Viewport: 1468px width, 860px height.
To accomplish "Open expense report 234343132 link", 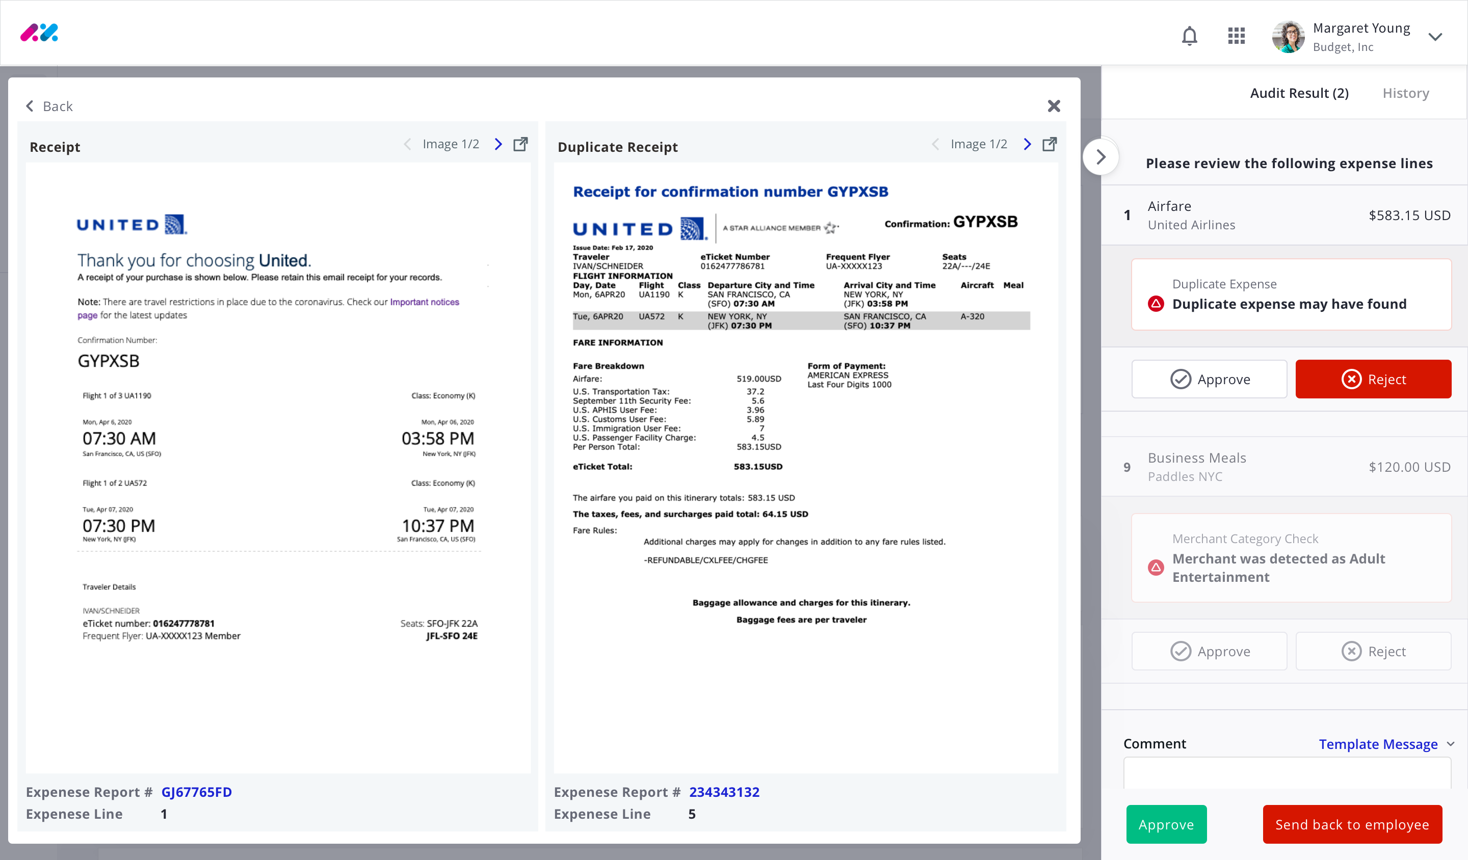I will tap(724, 792).
